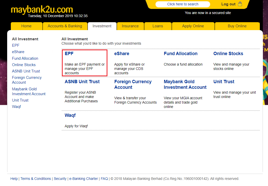Switch to Accounts & Banking tab
Image resolution: width=268 pixels, height=186 pixels.
point(65,26)
